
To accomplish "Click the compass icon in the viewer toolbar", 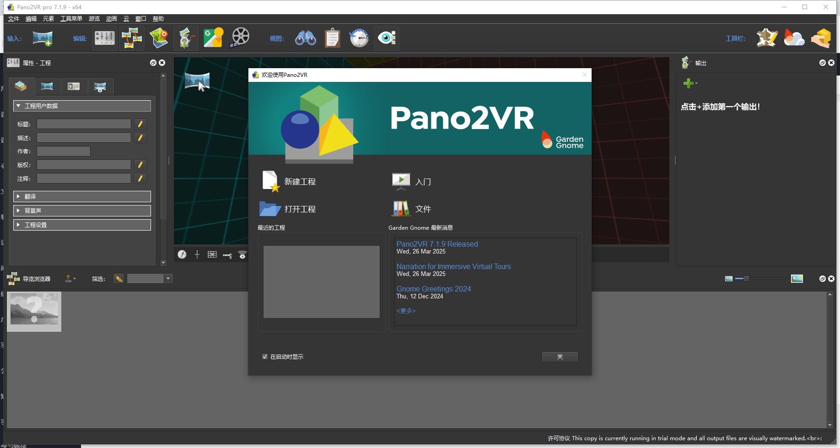I will click(182, 255).
